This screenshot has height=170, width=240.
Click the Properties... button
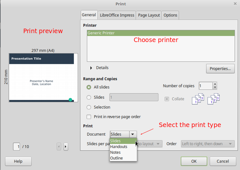click(x=220, y=68)
